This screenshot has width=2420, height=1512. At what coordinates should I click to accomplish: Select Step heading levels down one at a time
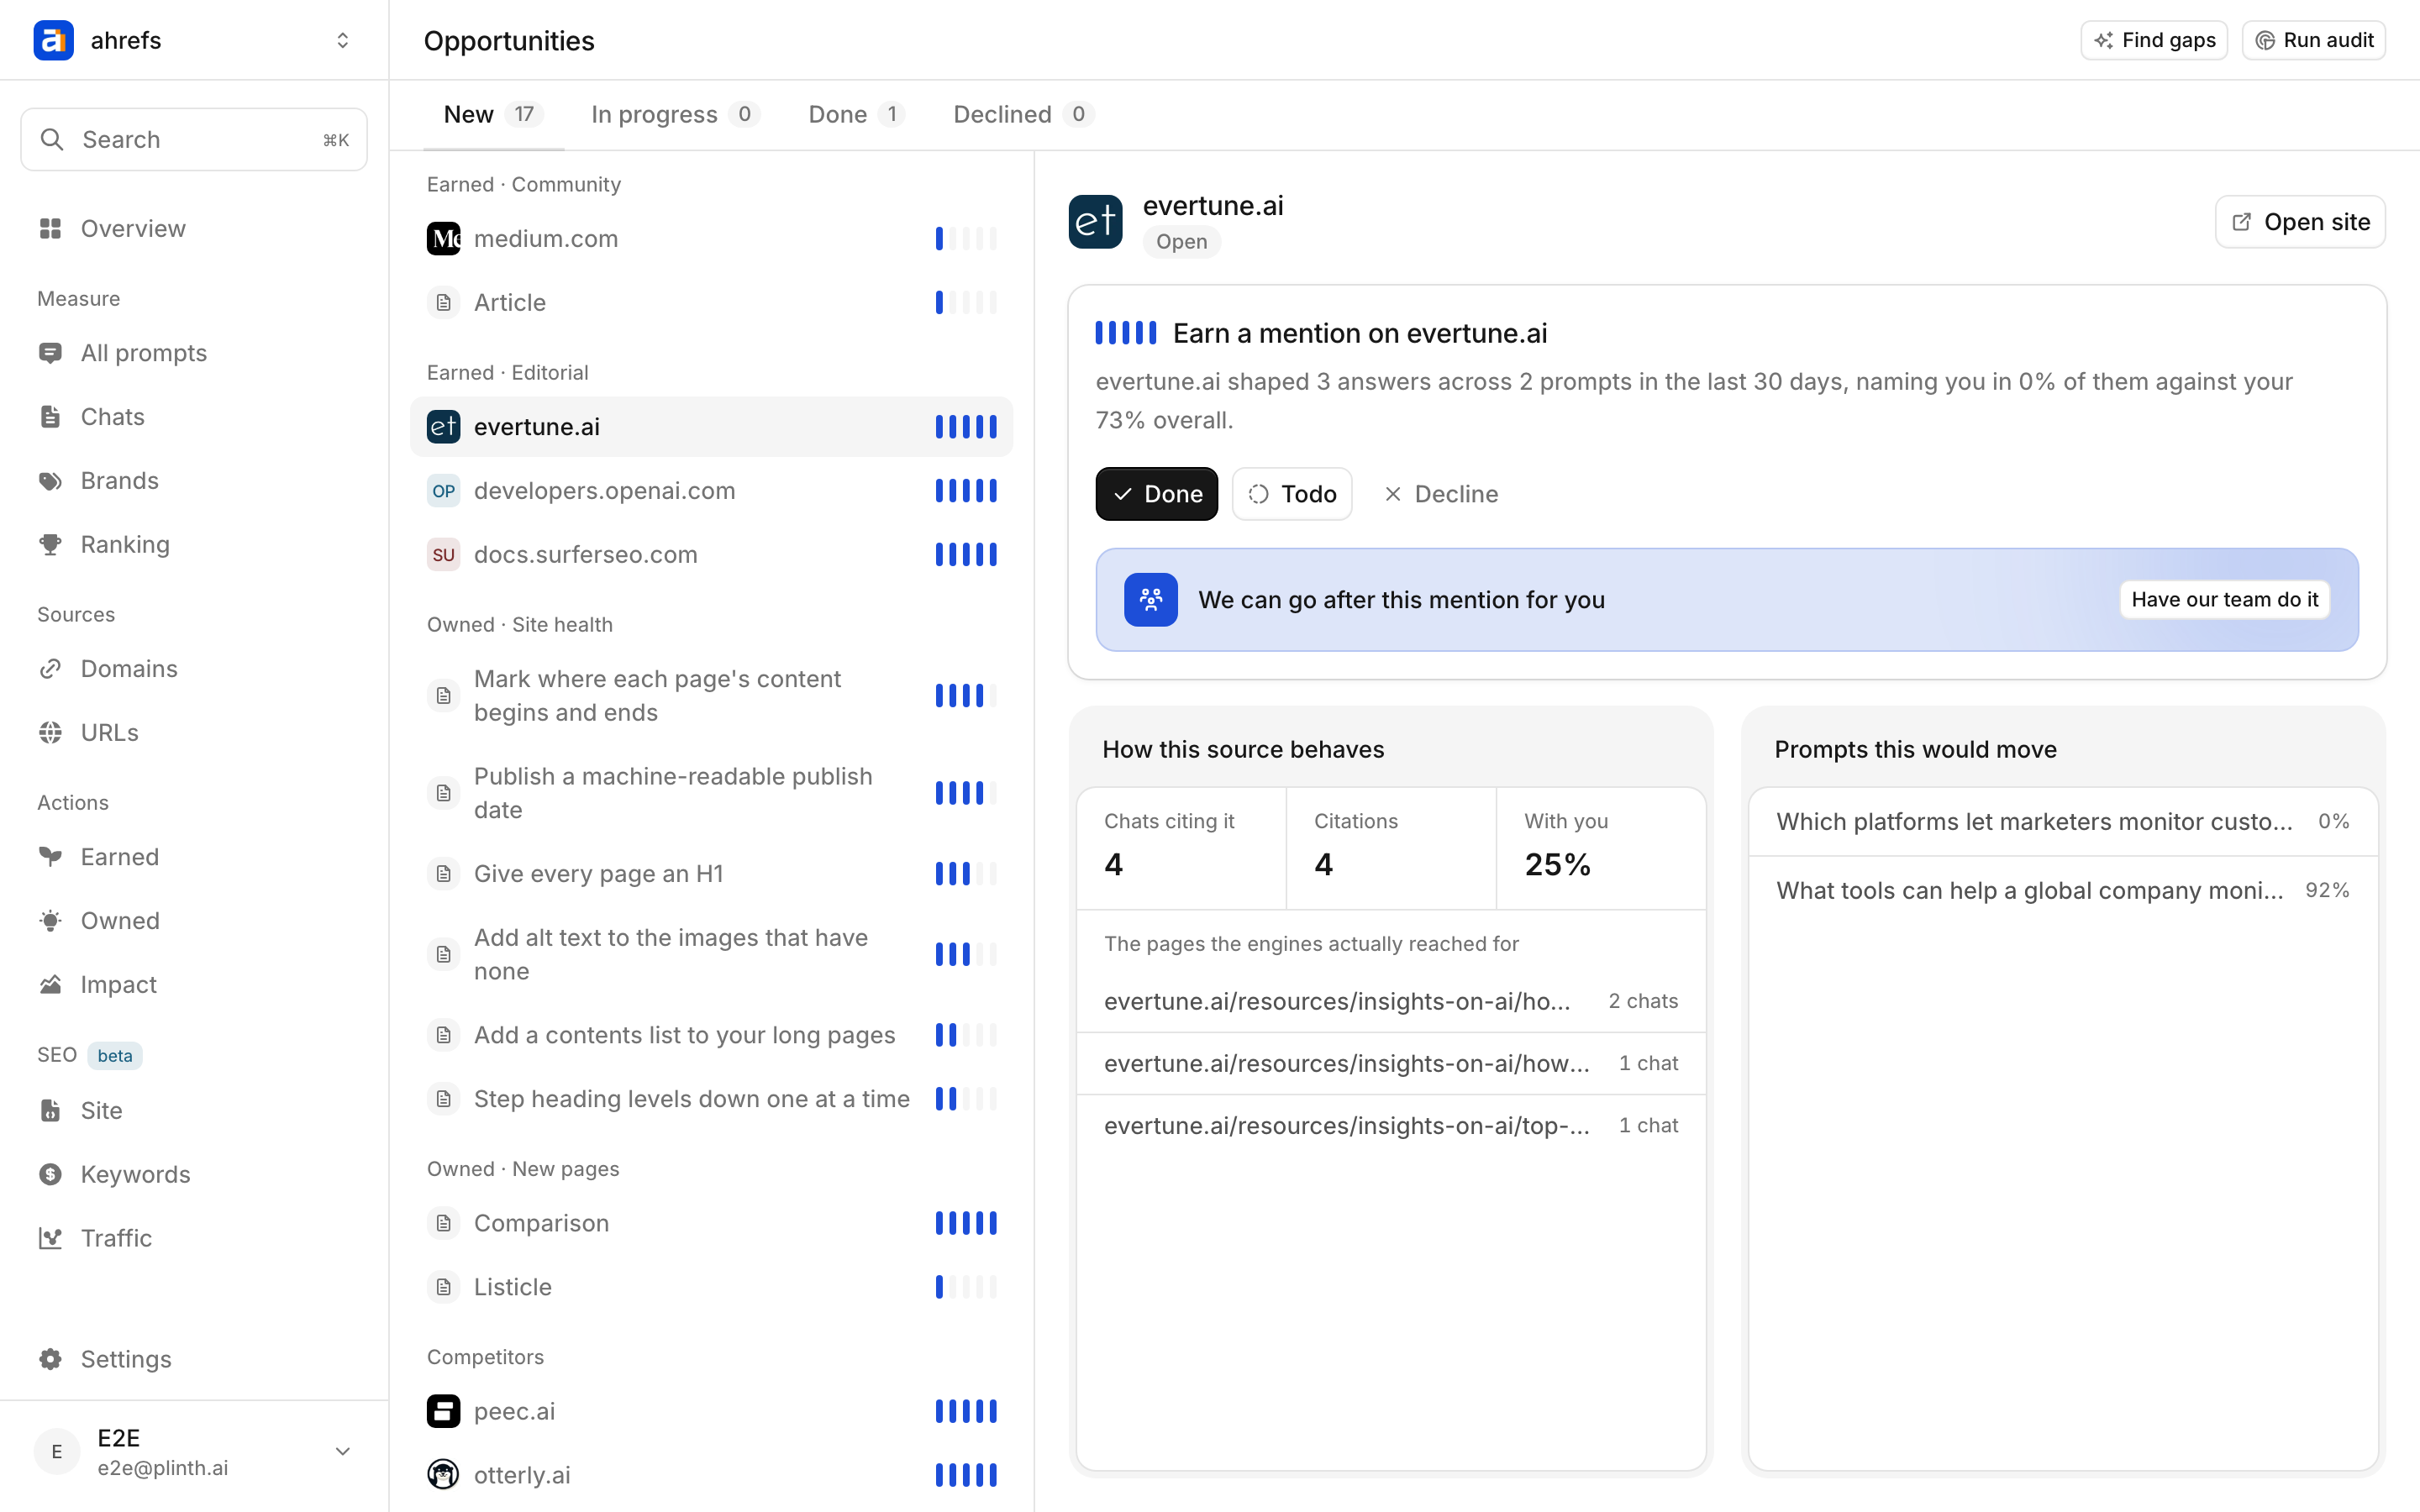(711, 1099)
